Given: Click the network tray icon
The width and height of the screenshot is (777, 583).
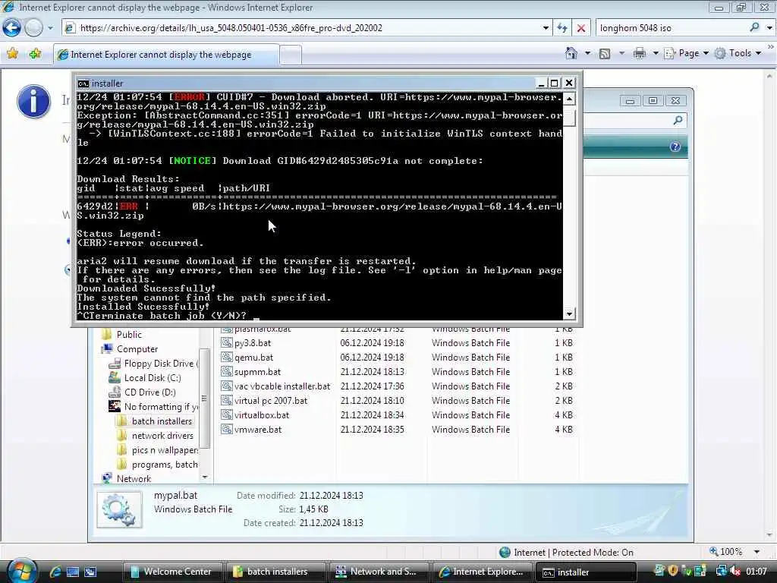Looking at the screenshot, I should coord(721,571).
